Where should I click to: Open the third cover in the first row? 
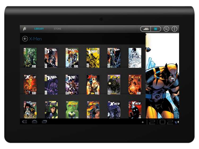coord(72,58)
